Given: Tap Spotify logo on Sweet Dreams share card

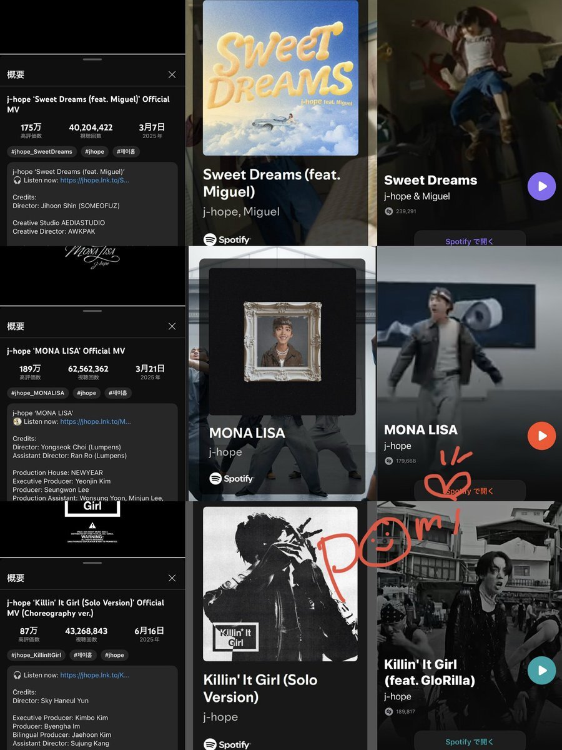Looking at the screenshot, I should click(227, 239).
